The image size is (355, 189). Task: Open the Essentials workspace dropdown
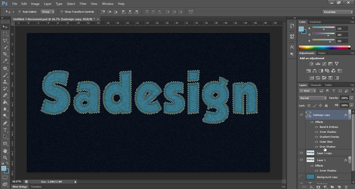pyautogui.click(x=338, y=12)
